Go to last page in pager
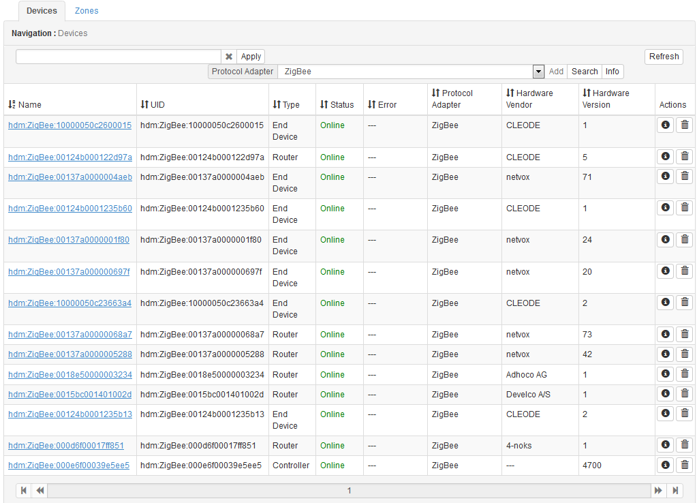Screen dimensions: 697x503 pos(675,490)
